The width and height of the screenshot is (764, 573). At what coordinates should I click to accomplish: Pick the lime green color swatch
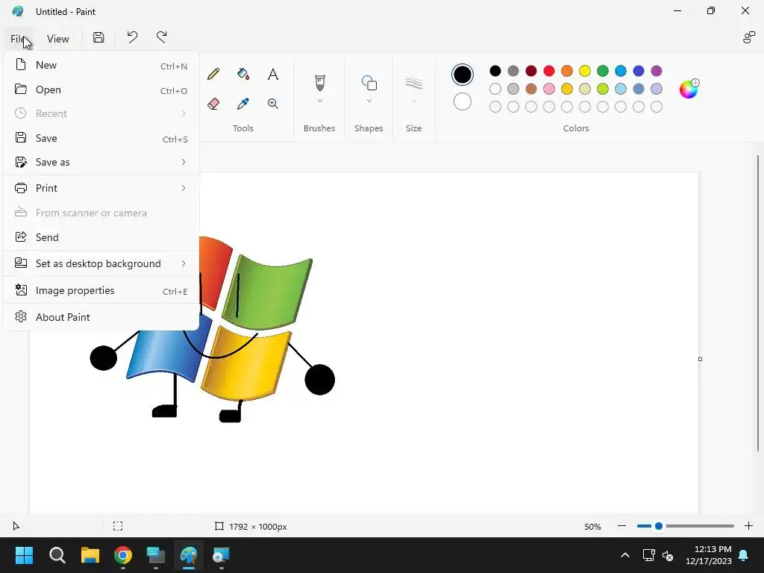603,89
